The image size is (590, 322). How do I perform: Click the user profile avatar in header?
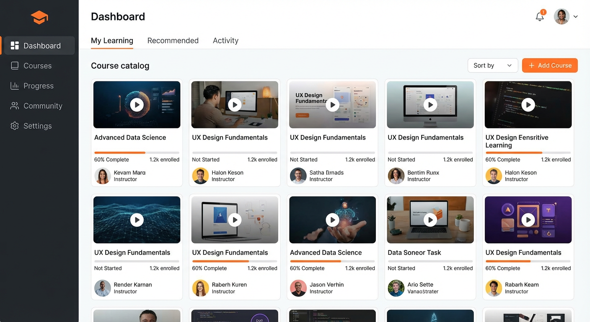coord(562,17)
